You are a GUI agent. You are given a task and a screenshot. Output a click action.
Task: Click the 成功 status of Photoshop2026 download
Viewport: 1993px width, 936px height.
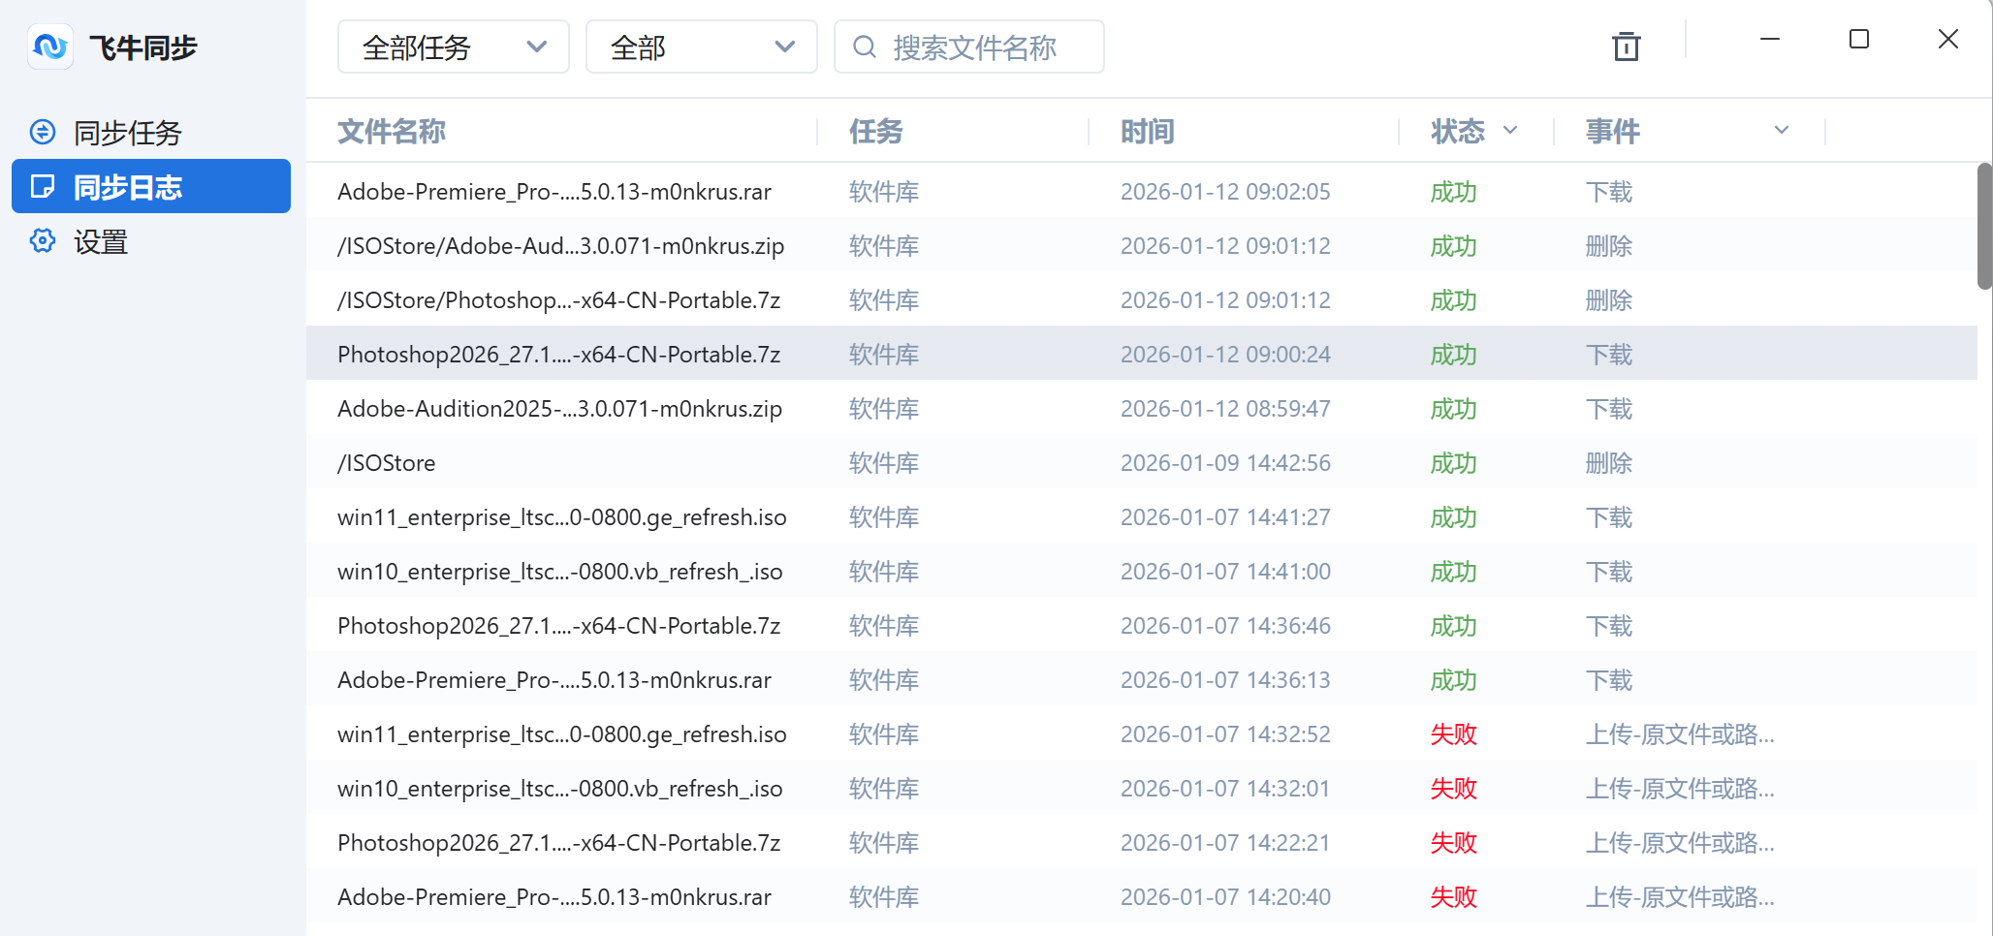(x=1451, y=354)
